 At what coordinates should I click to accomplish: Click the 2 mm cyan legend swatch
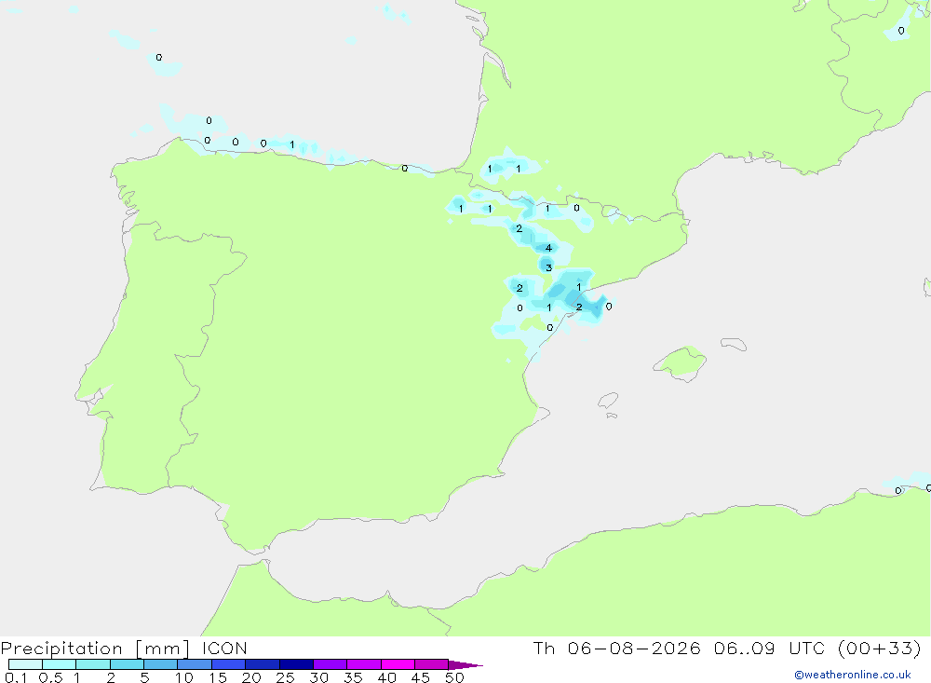[x=127, y=664]
